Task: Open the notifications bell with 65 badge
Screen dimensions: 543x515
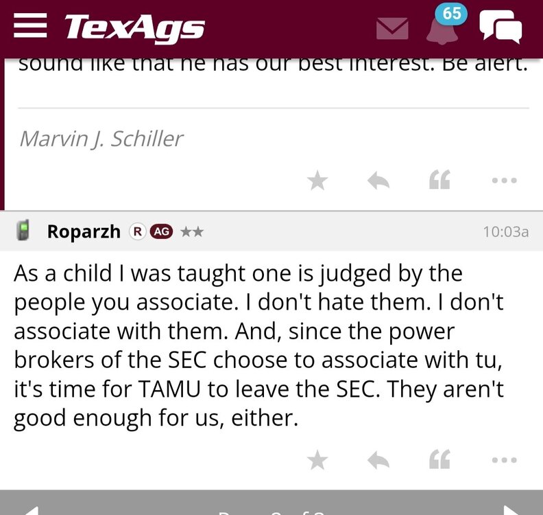Action: click(x=442, y=26)
